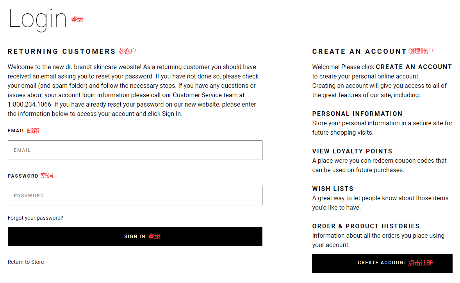
Task: Click the Email label above the field
Action: coord(16,131)
